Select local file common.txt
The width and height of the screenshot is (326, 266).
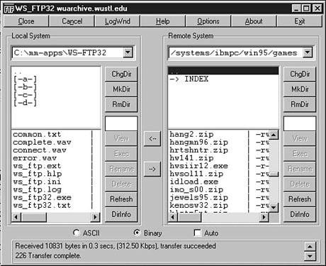[x=37, y=135]
